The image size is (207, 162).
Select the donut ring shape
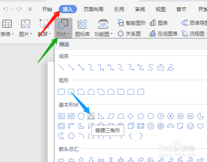[151, 126]
